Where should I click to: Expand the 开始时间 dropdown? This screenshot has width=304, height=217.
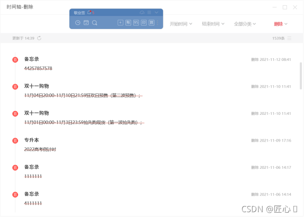click(x=181, y=24)
